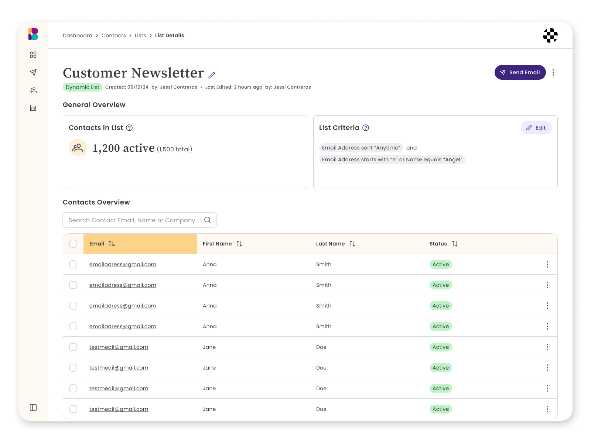Focus the Search Contact Email, Name or Company field

coord(140,220)
